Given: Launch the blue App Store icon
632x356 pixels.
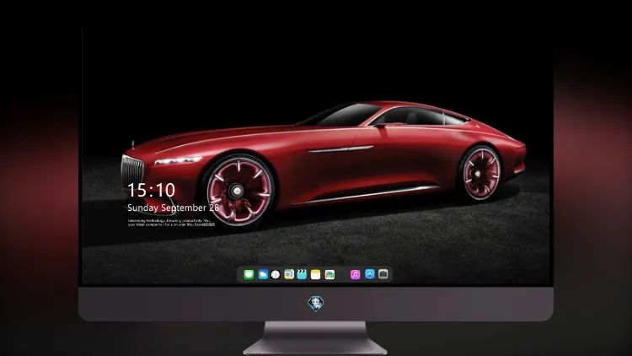Looking at the screenshot, I should click(370, 274).
